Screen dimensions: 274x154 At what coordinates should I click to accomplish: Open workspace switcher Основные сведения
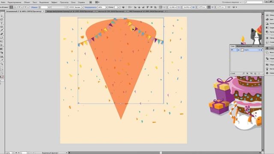tap(232, 2)
